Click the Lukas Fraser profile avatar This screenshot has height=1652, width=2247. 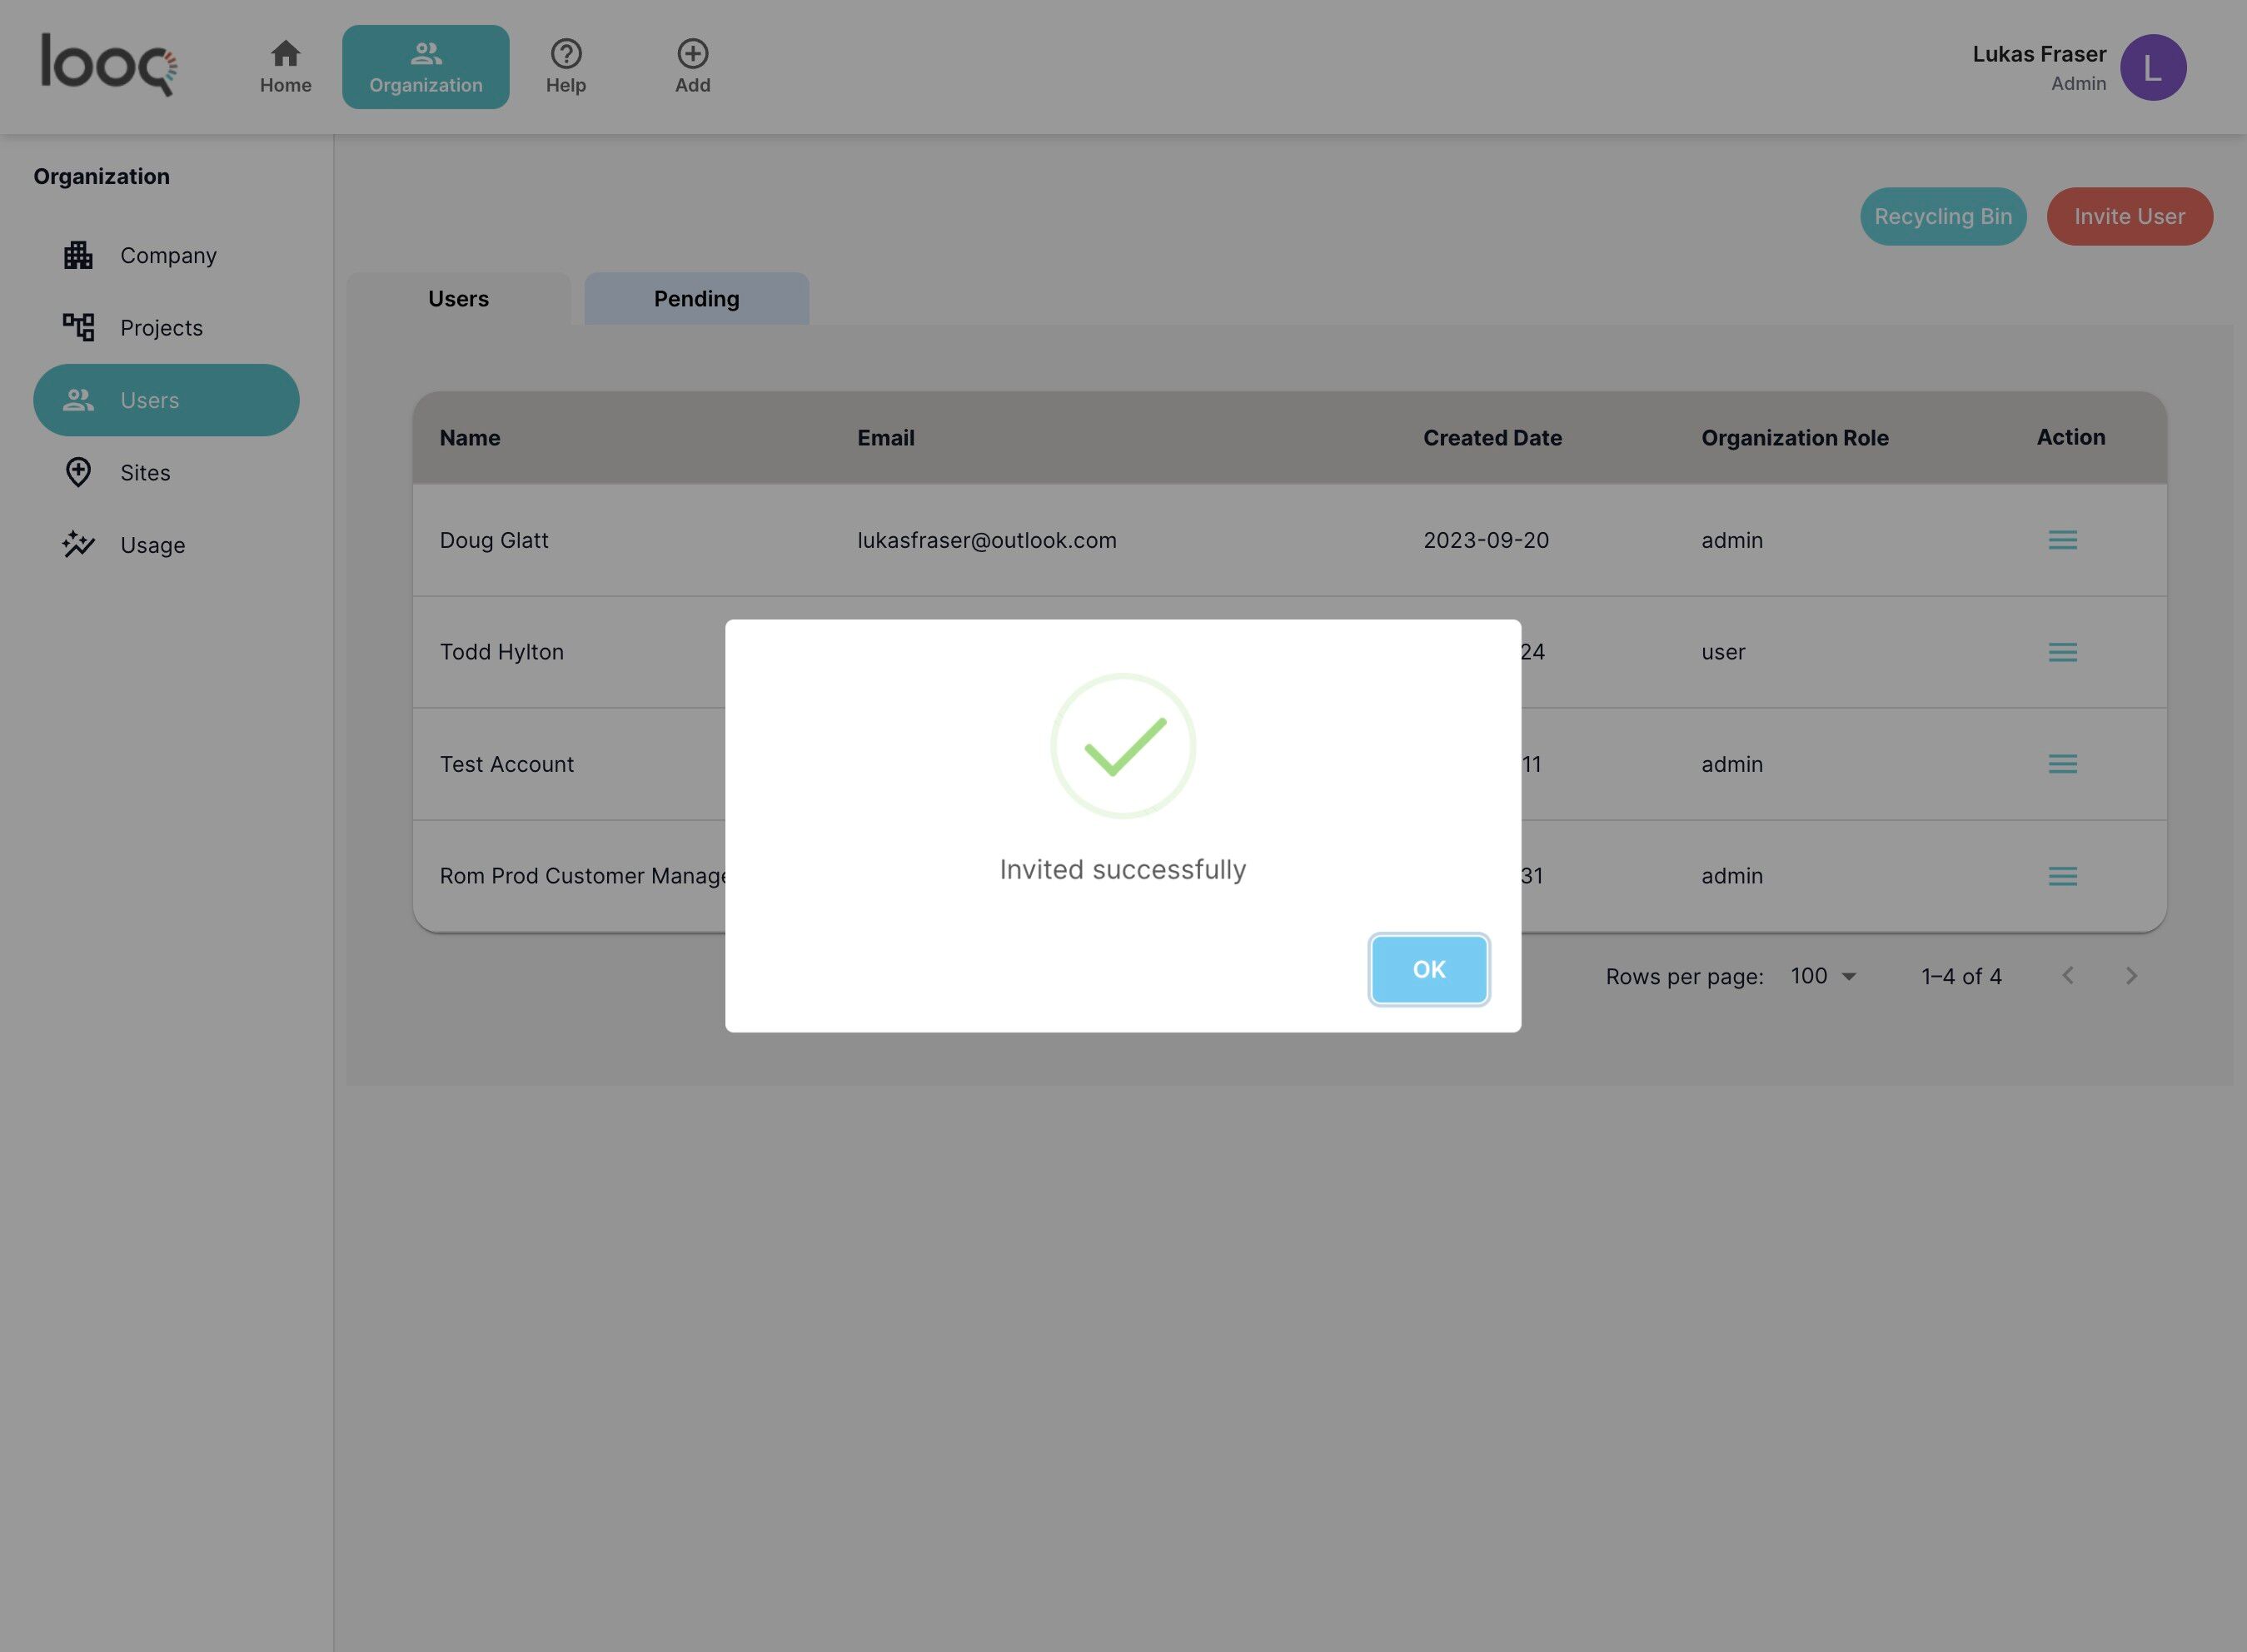2152,68
